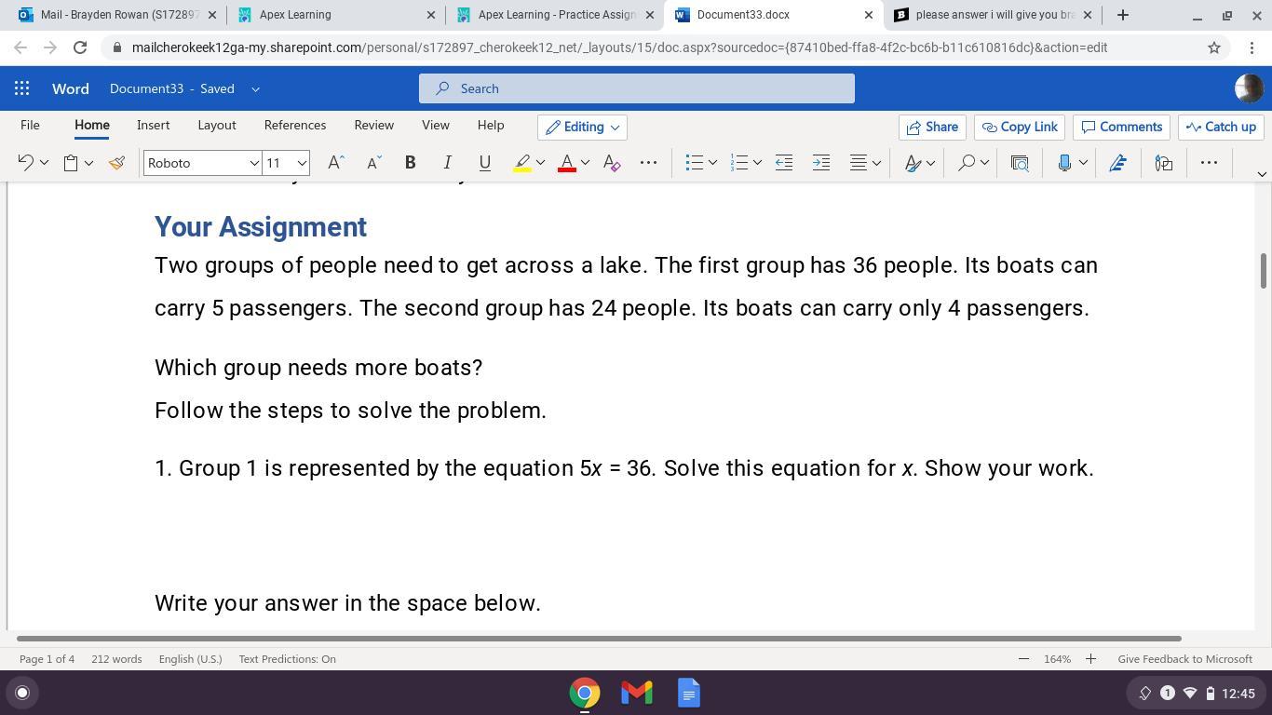Open Chrome from the shelf
The height and width of the screenshot is (715, 1272).
pos(585,693)
